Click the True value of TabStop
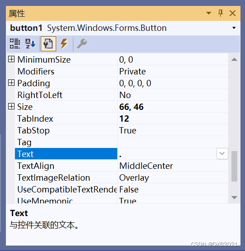This screenshot has height=251, width=245. coord(128,130)
